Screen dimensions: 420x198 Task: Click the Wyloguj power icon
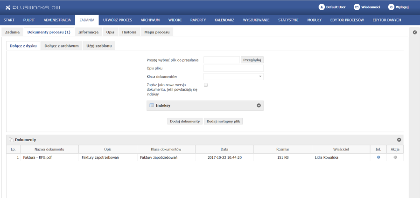[x=391, y=7]
